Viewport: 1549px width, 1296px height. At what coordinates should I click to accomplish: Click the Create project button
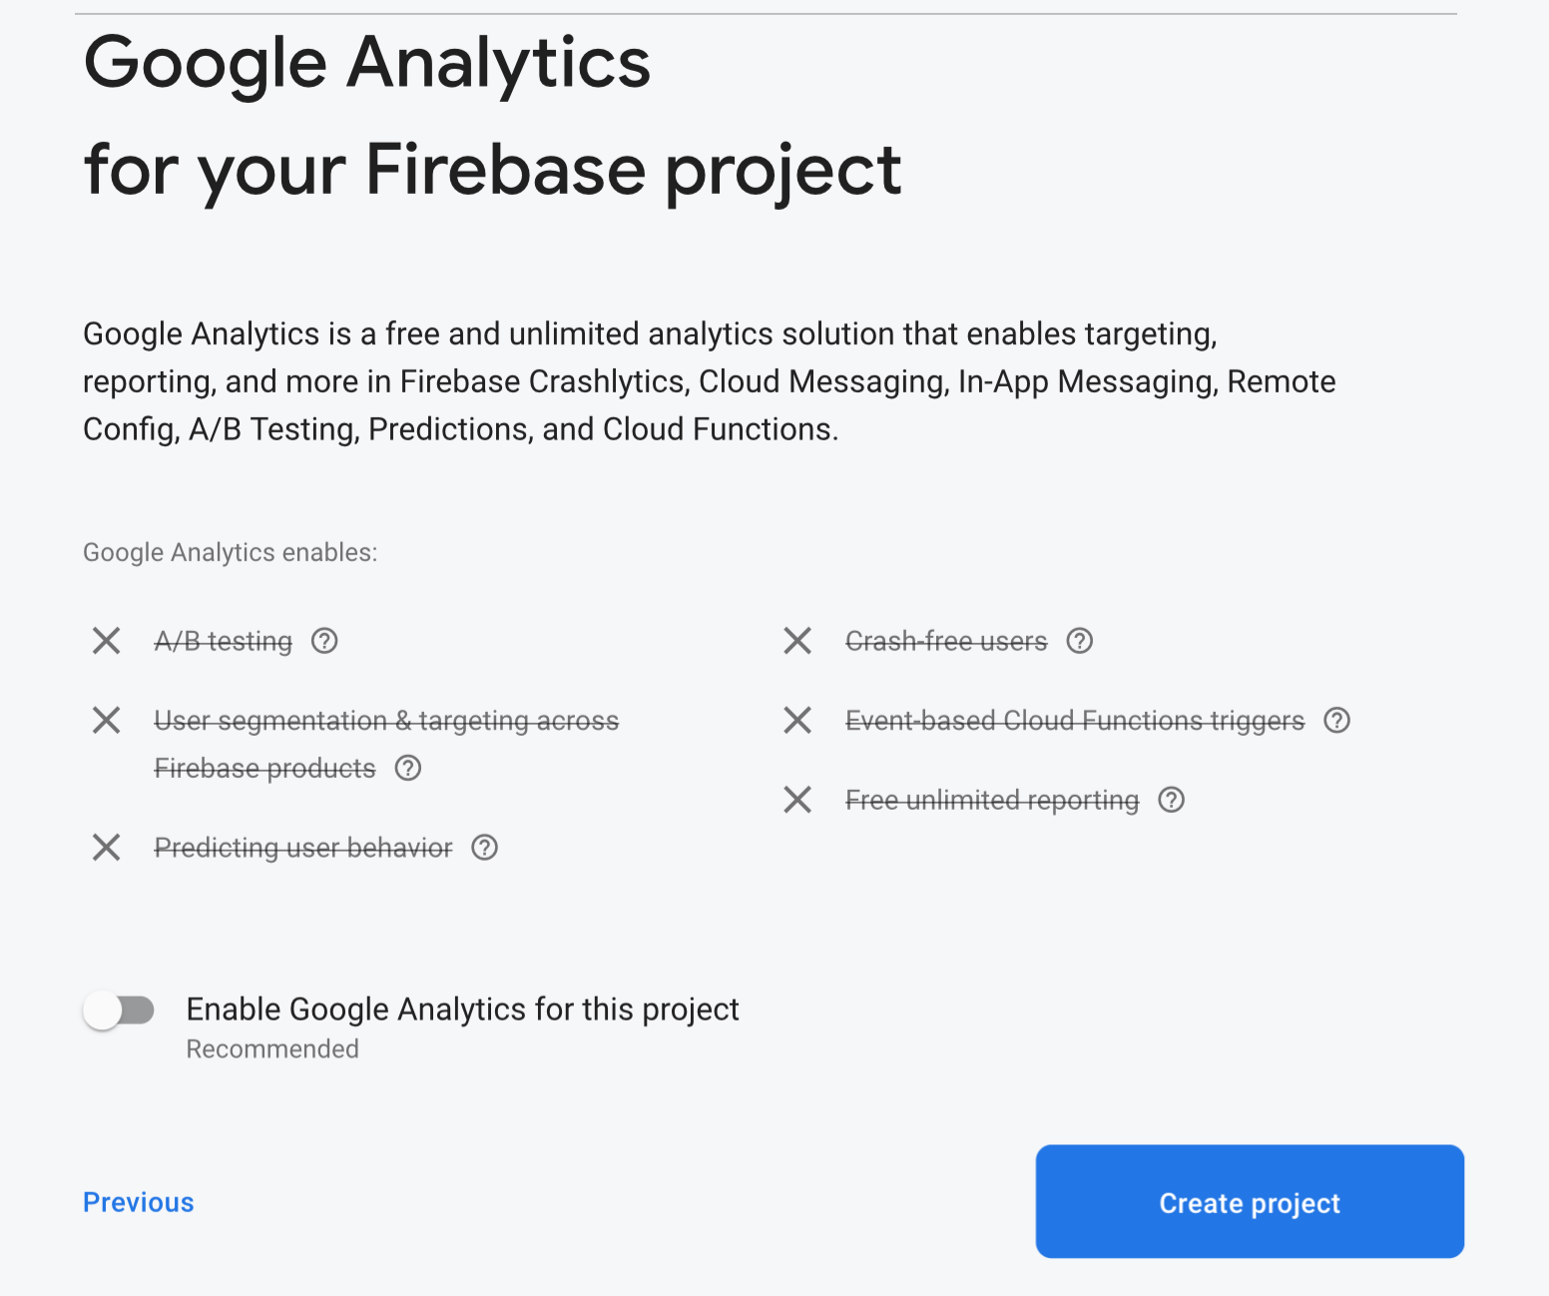pyautogui.click(x=1250, y=1202)
